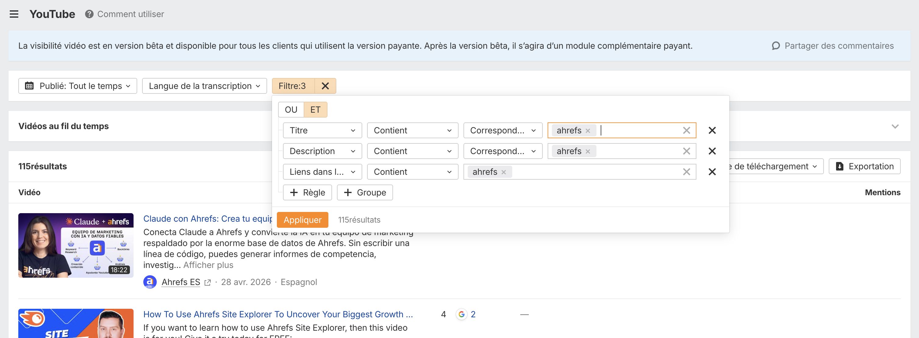Click the 'YouTube' page title

[52, 14]
